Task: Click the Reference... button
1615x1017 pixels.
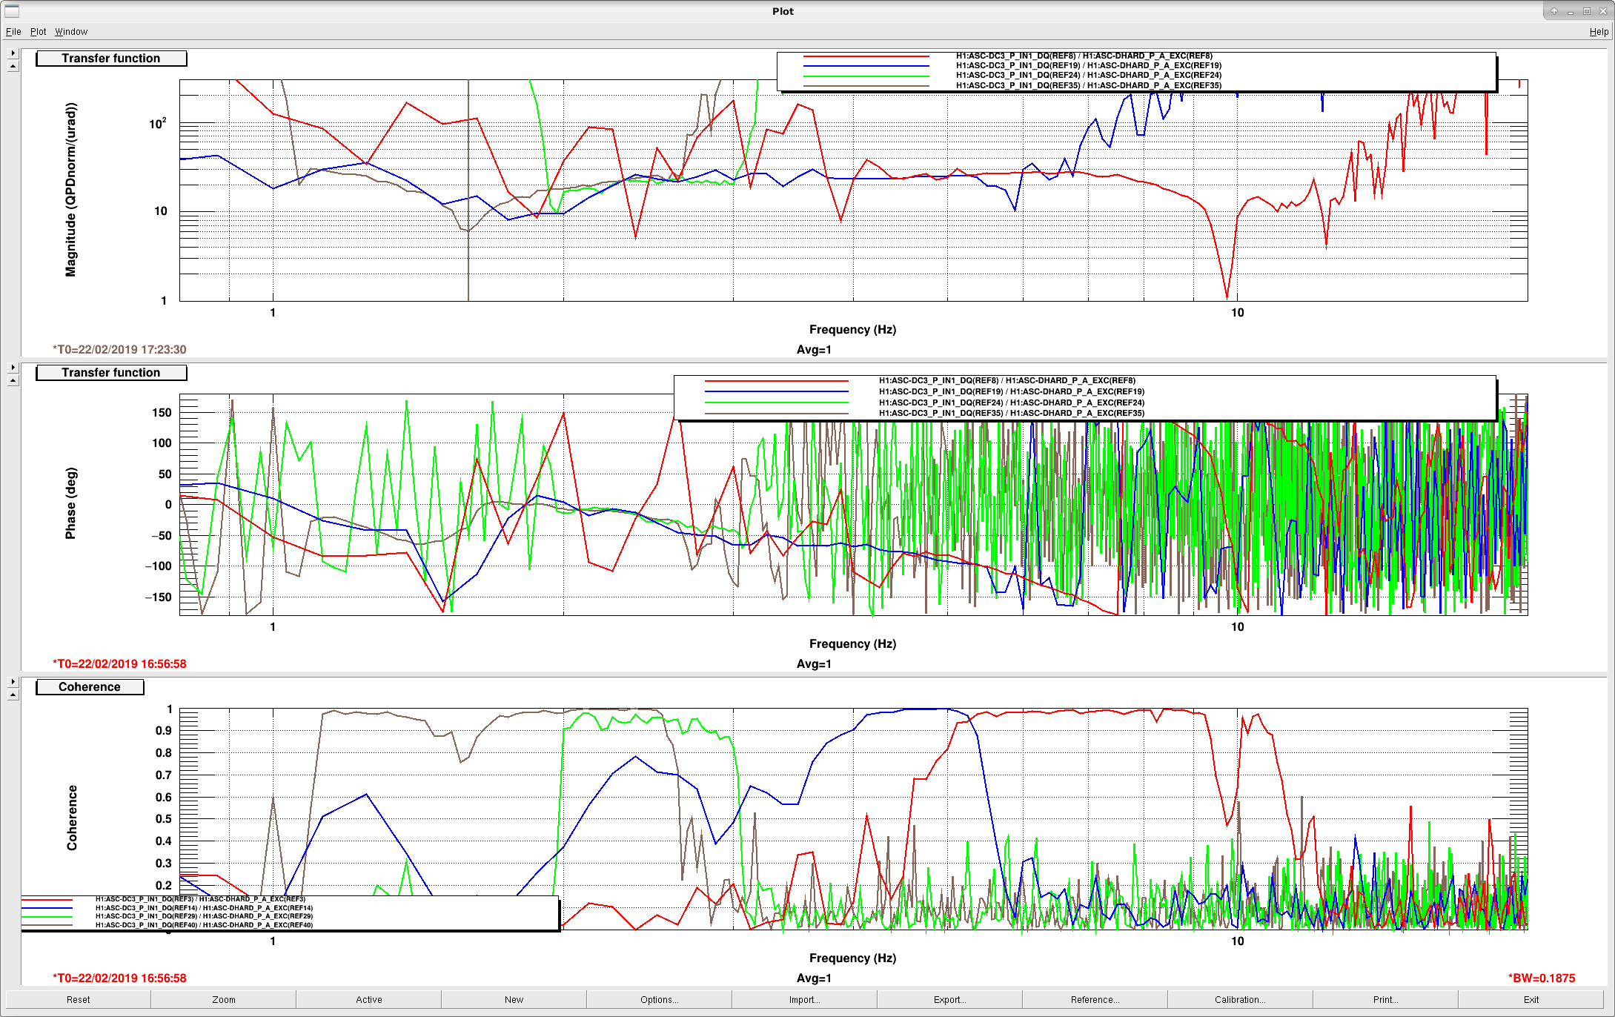Action: click(x=1095, y=999)
